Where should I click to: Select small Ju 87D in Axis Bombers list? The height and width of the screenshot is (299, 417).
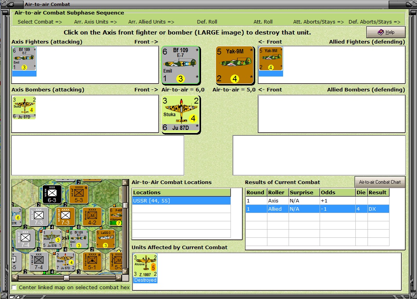24,108
